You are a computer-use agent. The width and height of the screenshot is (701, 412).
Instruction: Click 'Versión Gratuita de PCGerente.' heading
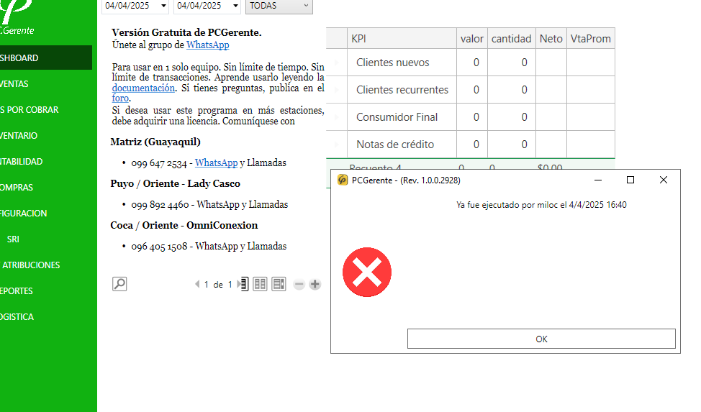click(x=186, y=32)
